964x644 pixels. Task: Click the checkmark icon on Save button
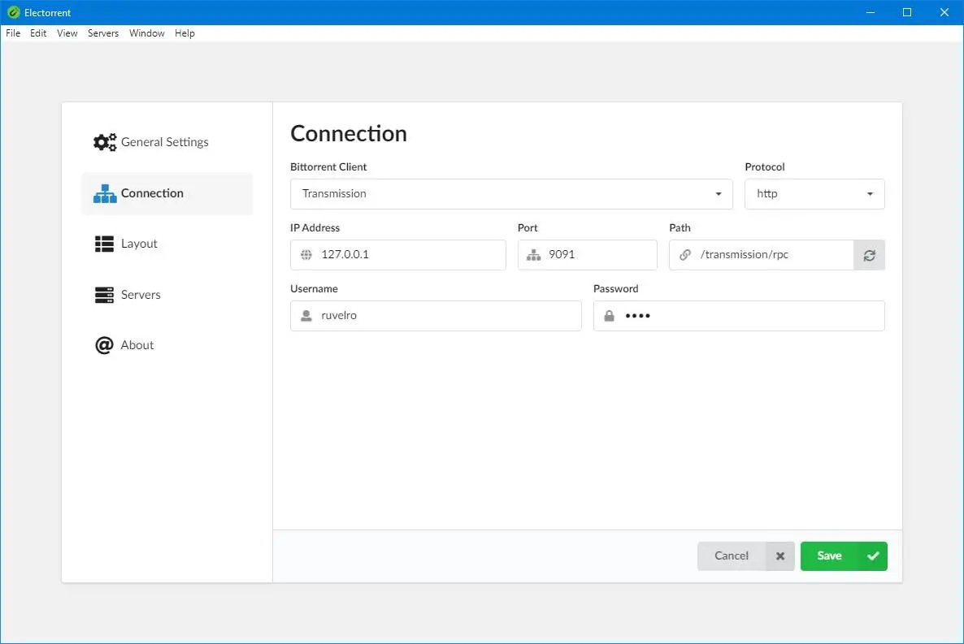pyautogui.click(x=873, y=556)
